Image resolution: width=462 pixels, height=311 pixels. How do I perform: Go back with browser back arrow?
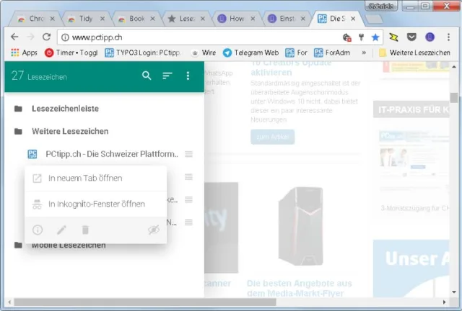click(x=14, y=37)
